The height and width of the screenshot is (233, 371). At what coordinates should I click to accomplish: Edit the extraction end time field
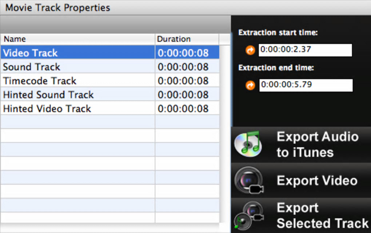pos(306,85)
